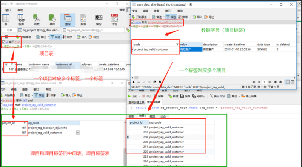The image size is (302, 167).
Task: Click 排序 sort in zq_project tab toolbar
Action: pyautogui.click(x=67, y=37)
